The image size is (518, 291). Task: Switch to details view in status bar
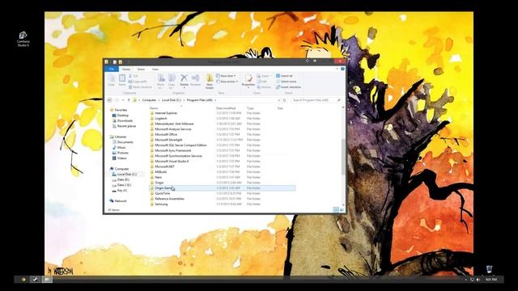[x=336, y=210]
